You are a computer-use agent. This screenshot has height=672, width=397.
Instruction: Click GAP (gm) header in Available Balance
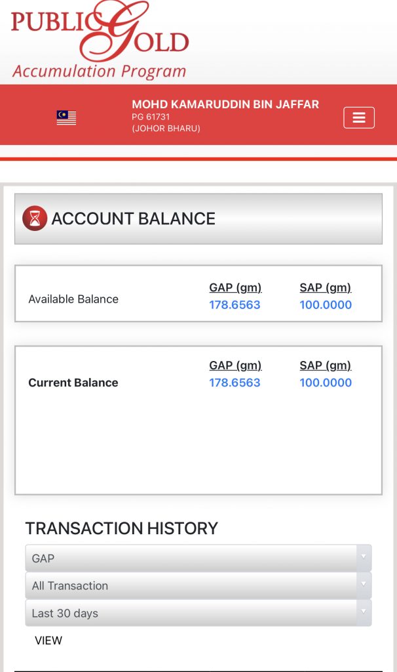235,287
